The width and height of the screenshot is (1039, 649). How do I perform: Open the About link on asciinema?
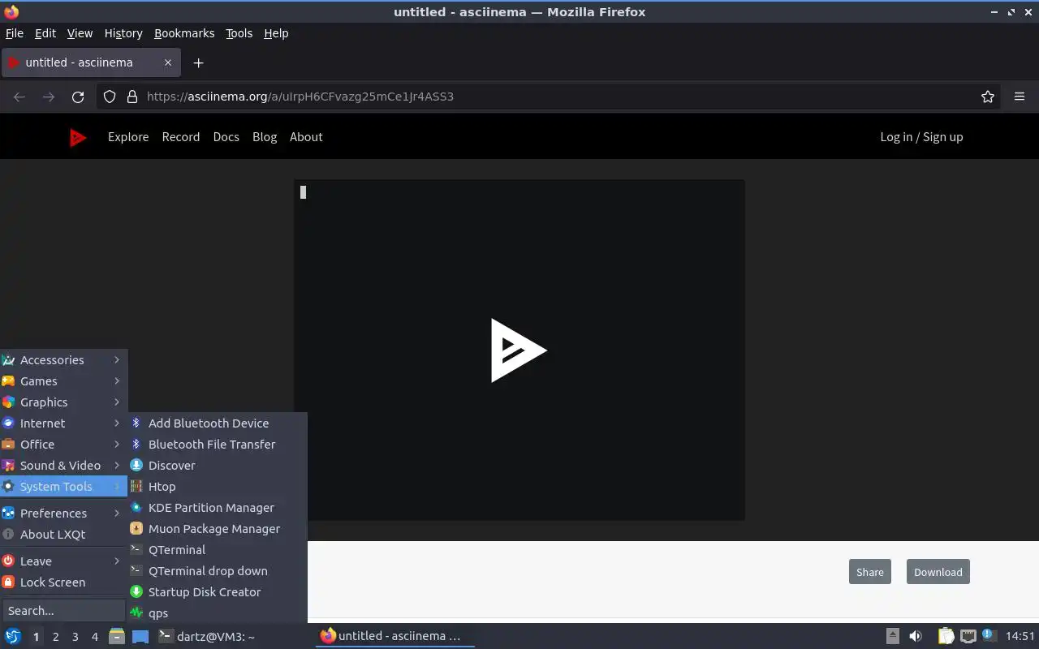click(306, 137)
